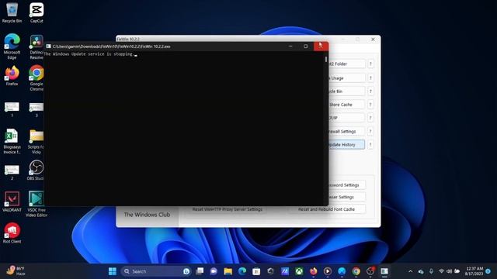Select the desktop image file named 1
497x279 pixels.
(x=12, y=109)
